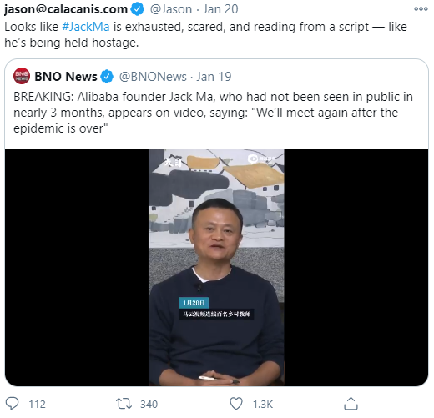This screenshot has width=434, height=418.
Task: Click Jason's blue verified badge
Action: [x=138, y=9]
